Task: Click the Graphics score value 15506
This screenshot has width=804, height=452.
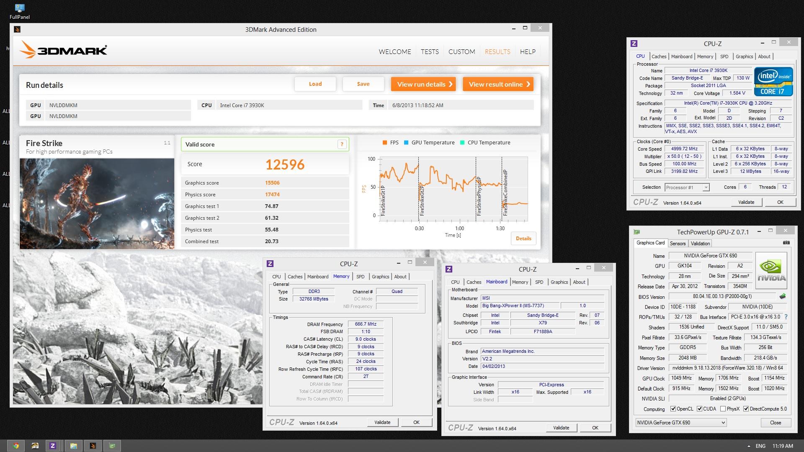Action: click(x=272, y=183)
